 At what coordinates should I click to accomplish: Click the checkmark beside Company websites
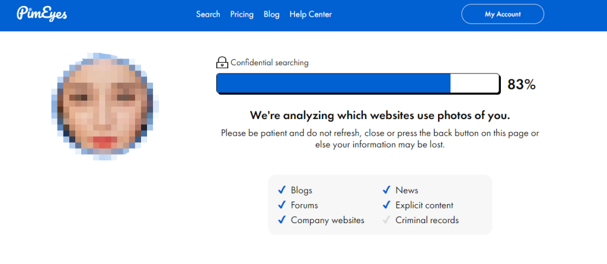pyautogui.click(x=282, y=220)
